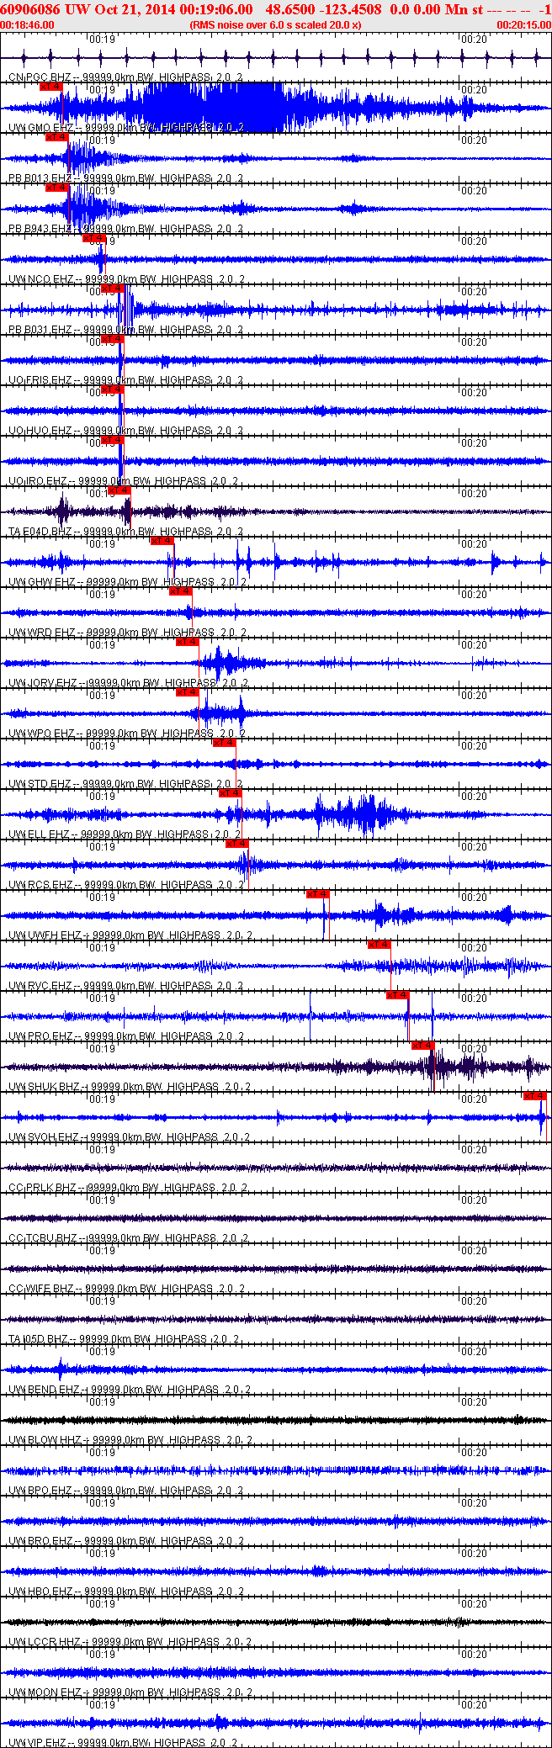Click the coordinates 48.6500 -123.4508 in header
The width and height of the screenshot is (552, 1748).
323,9
